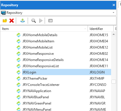Click the vertical scrollbar thumb
121x111 pixels.
coord(114,82)
